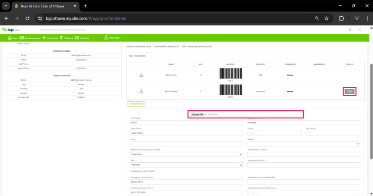Open a new browser tab
Screen dimensions: 373x196
click(85, 6)
